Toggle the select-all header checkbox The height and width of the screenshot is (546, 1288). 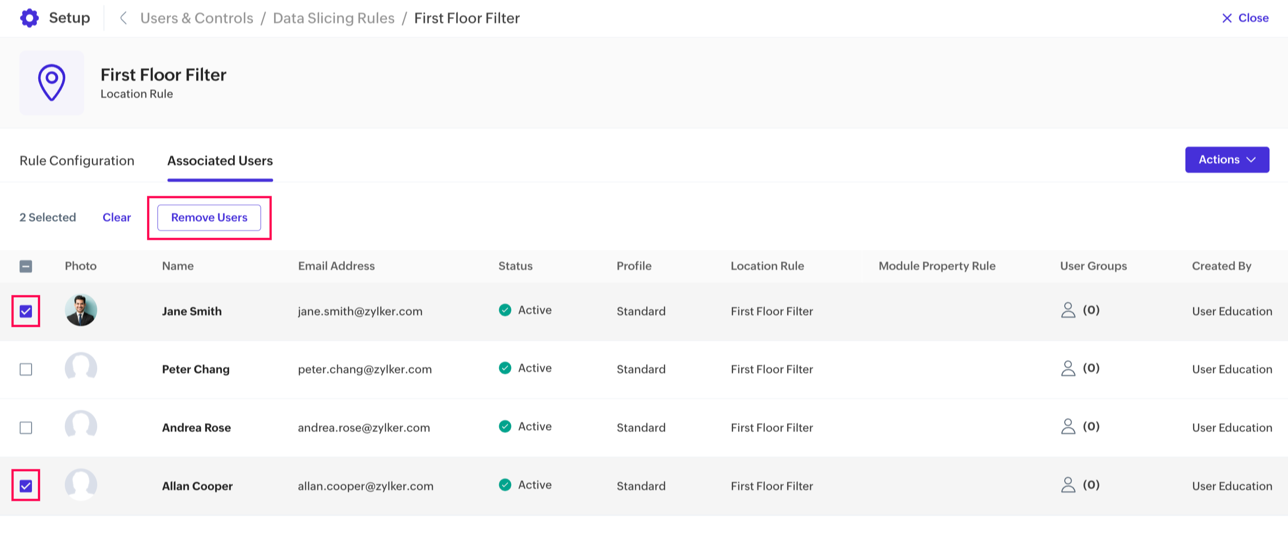click(26, 266)
